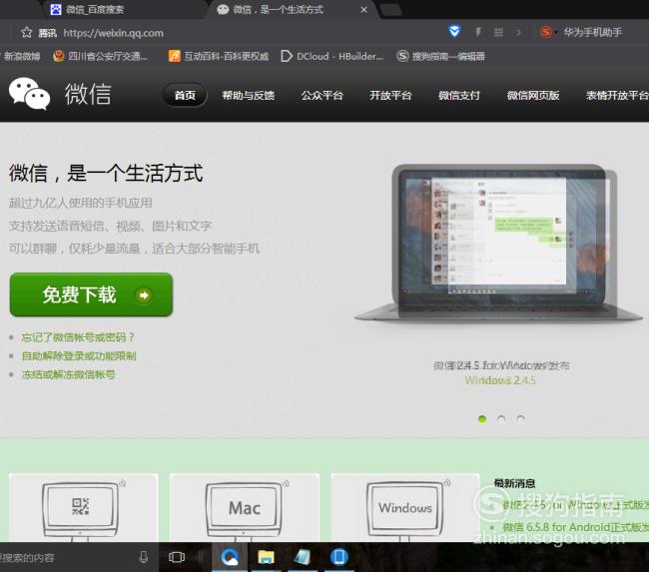Open 互动百科 bookmark
This screenshot has height=572, width=649.
pos(219,56)
